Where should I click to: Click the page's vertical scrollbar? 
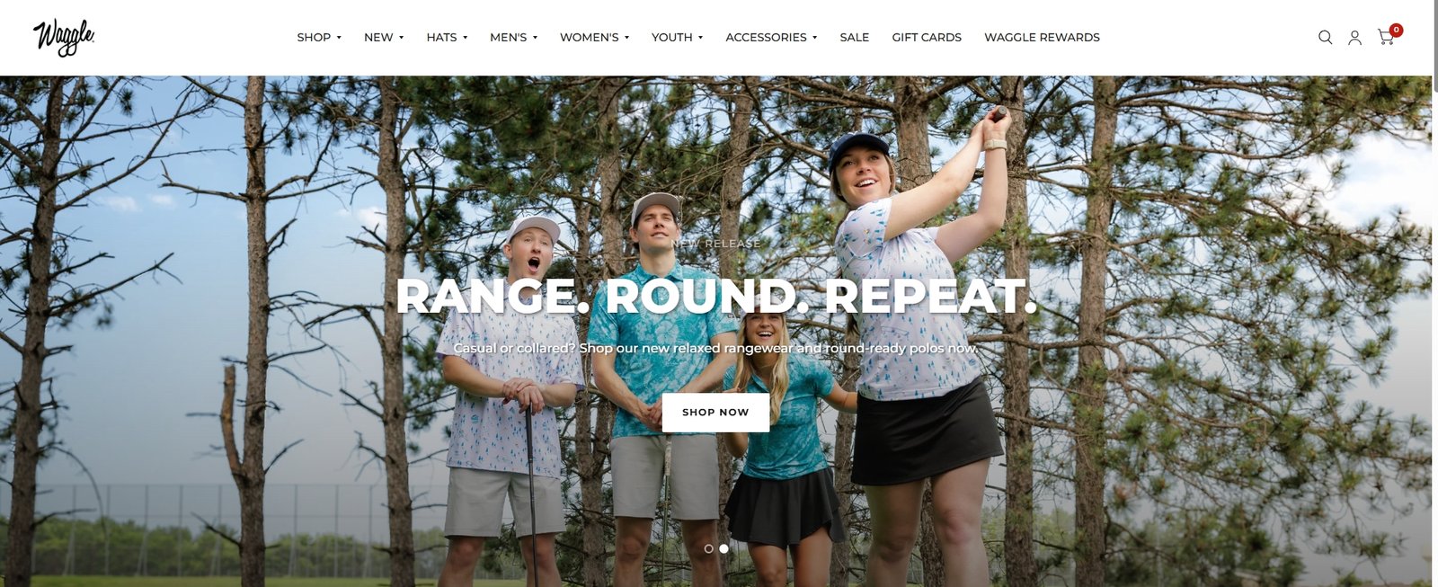[1434, 293]
